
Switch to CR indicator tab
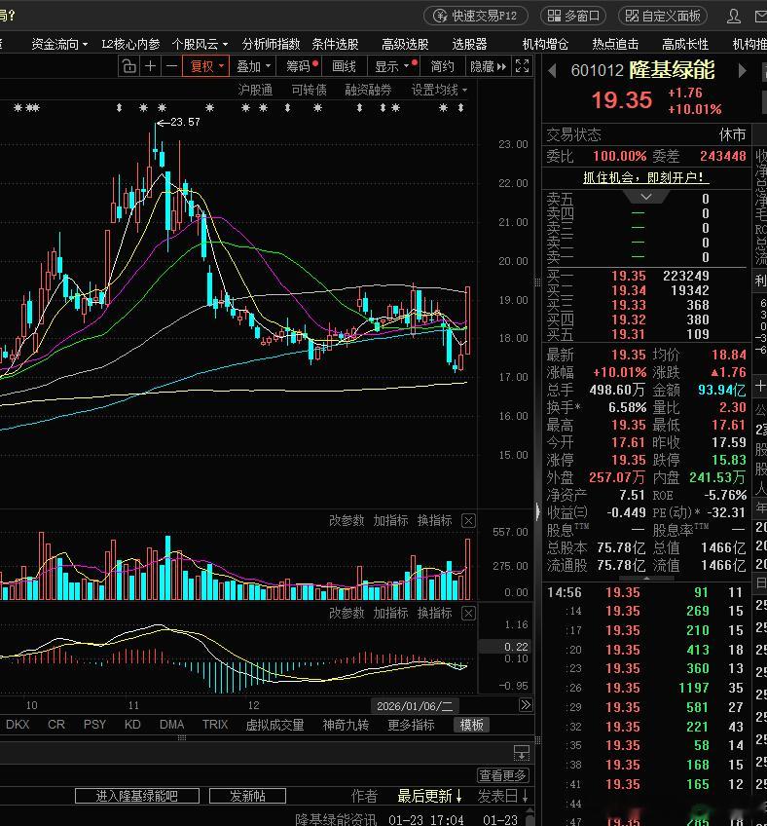point(55,725)
